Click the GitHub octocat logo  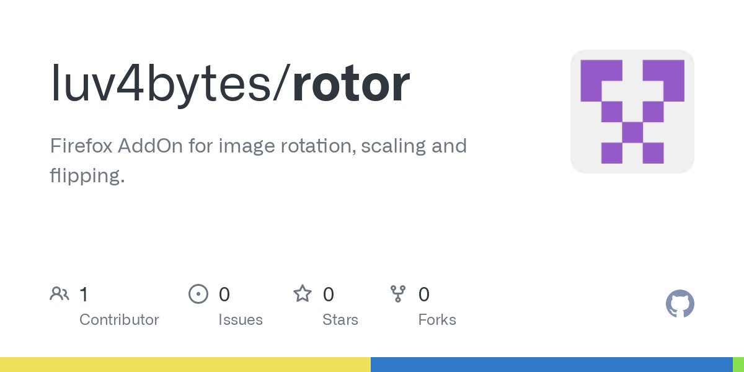tap(680, 304)
